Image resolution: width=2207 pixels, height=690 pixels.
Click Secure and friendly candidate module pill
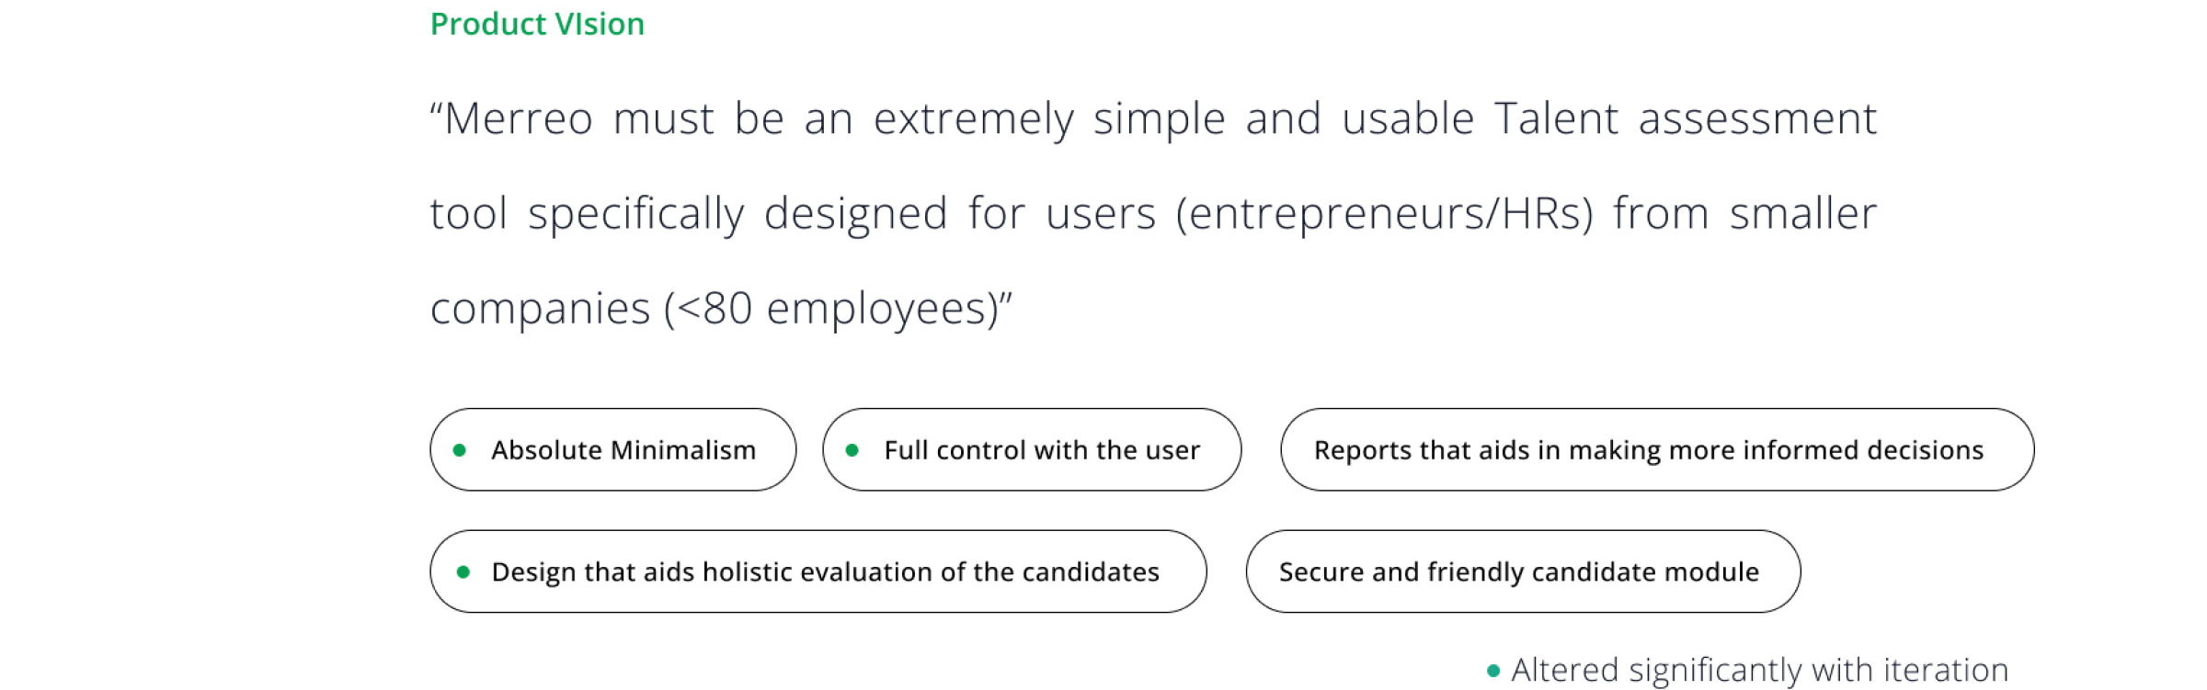tap(1523, 571)
